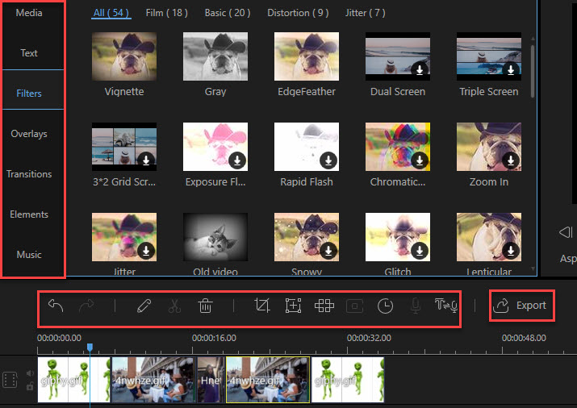Viewport: 577px width, 408px height.
Task: Toggle the video track lock icon
Action: pyautogui.click(x=31, y=386)
